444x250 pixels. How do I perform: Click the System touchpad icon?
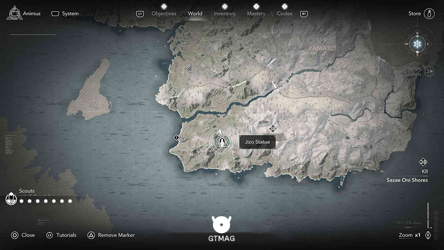[55, 14]
